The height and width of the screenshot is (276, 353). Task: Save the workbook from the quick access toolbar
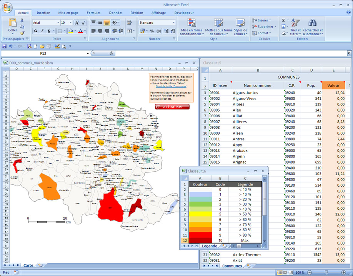point(4,46)
